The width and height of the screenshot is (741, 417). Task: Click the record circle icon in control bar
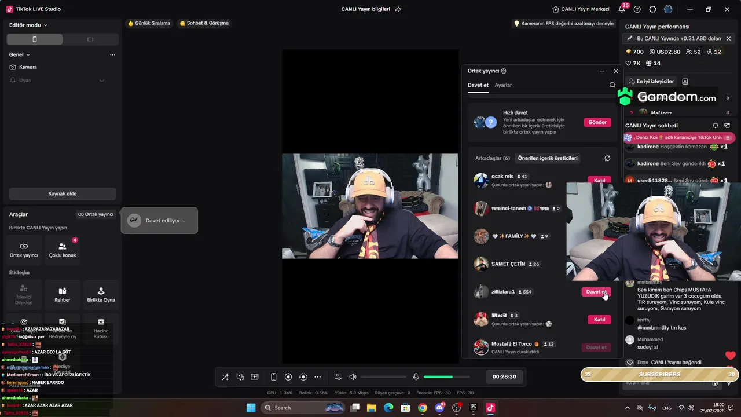coord(288,377)
